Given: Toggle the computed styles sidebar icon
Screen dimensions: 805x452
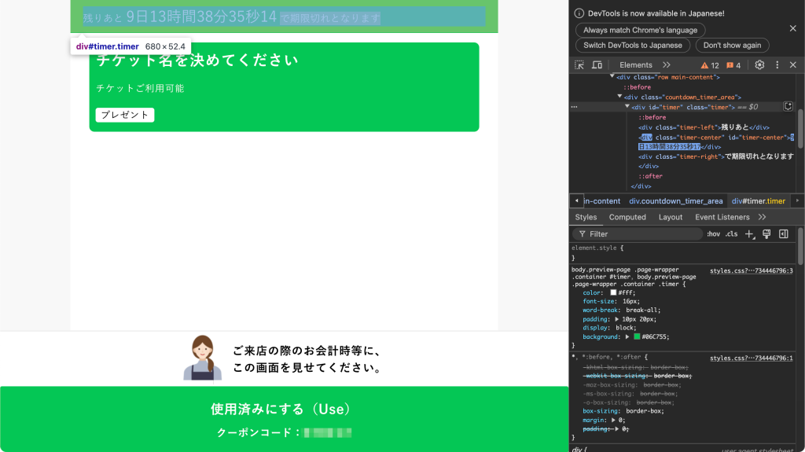Looking at the screenshot, I should click(x=783, y=234).
